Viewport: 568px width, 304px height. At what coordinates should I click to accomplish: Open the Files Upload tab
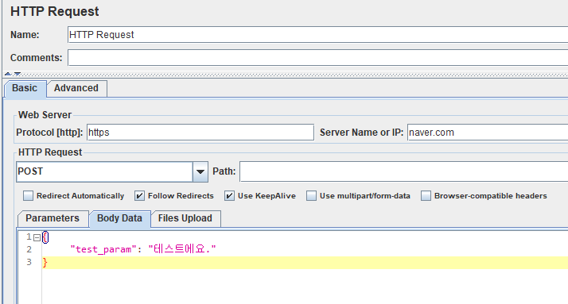pyautogui.click(x=185, y=218)
